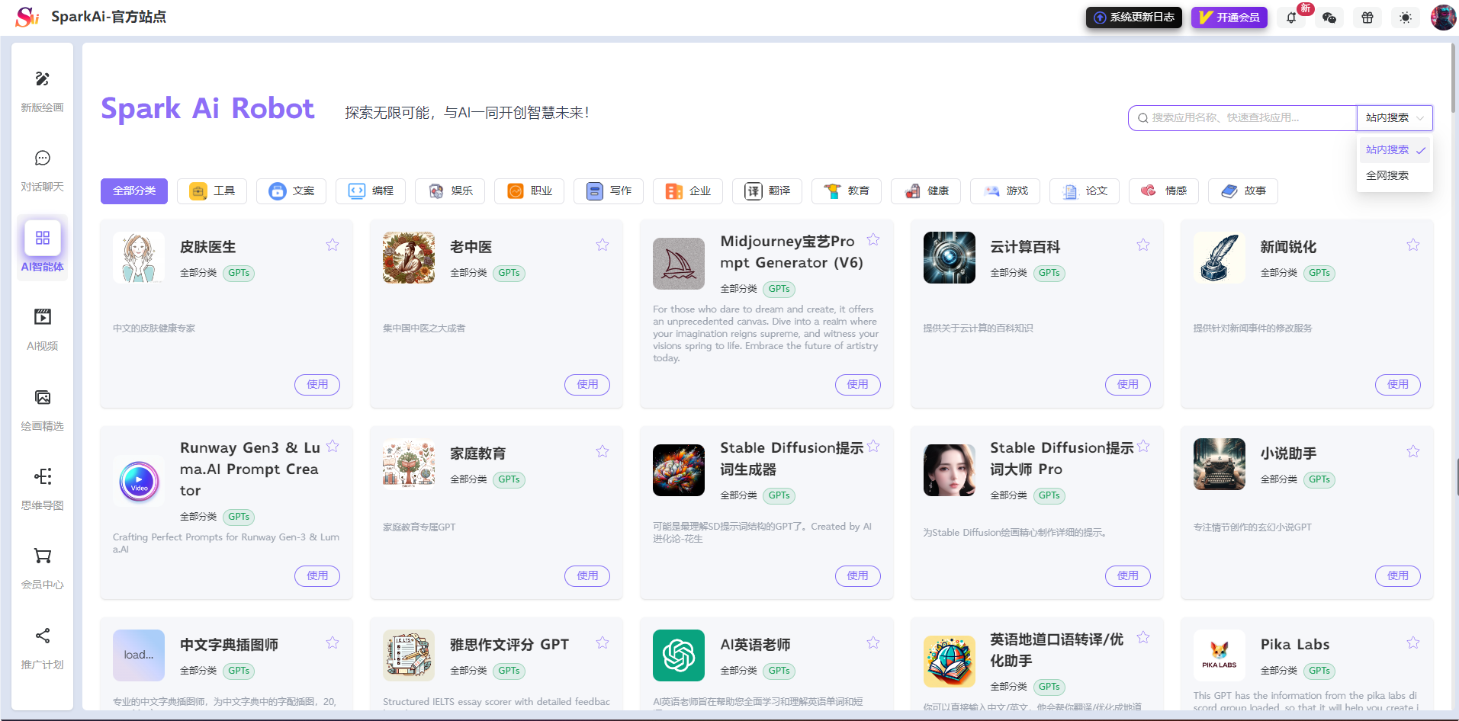Screen dimensions: 1459x721
Task: Favorite 新闻锐化 with star
Action: [1413, 245]
